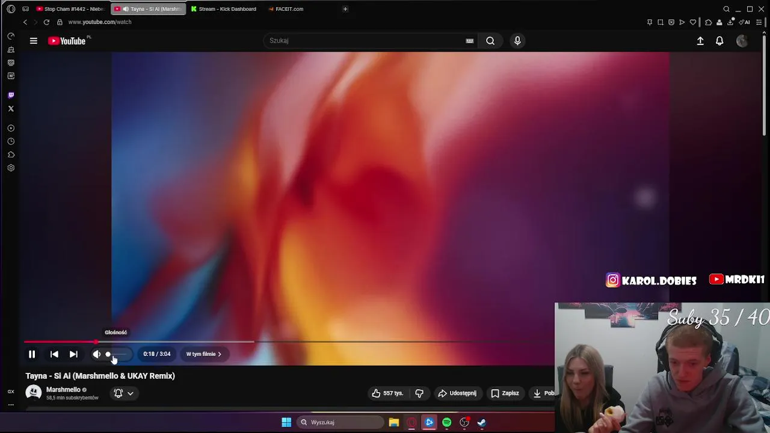Open YouTube notifications bell
This screenshot has width=770, height=433.
click(719, 41)
